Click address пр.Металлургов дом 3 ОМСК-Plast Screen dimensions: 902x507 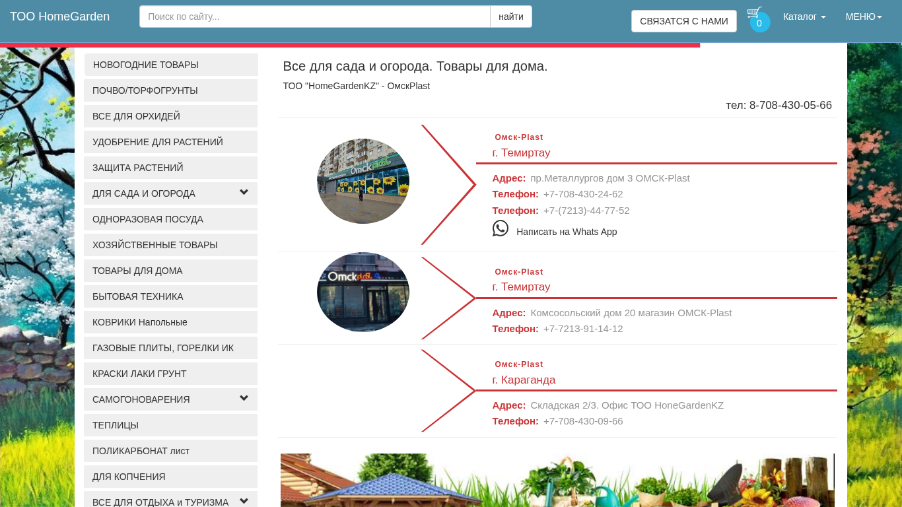610,178
